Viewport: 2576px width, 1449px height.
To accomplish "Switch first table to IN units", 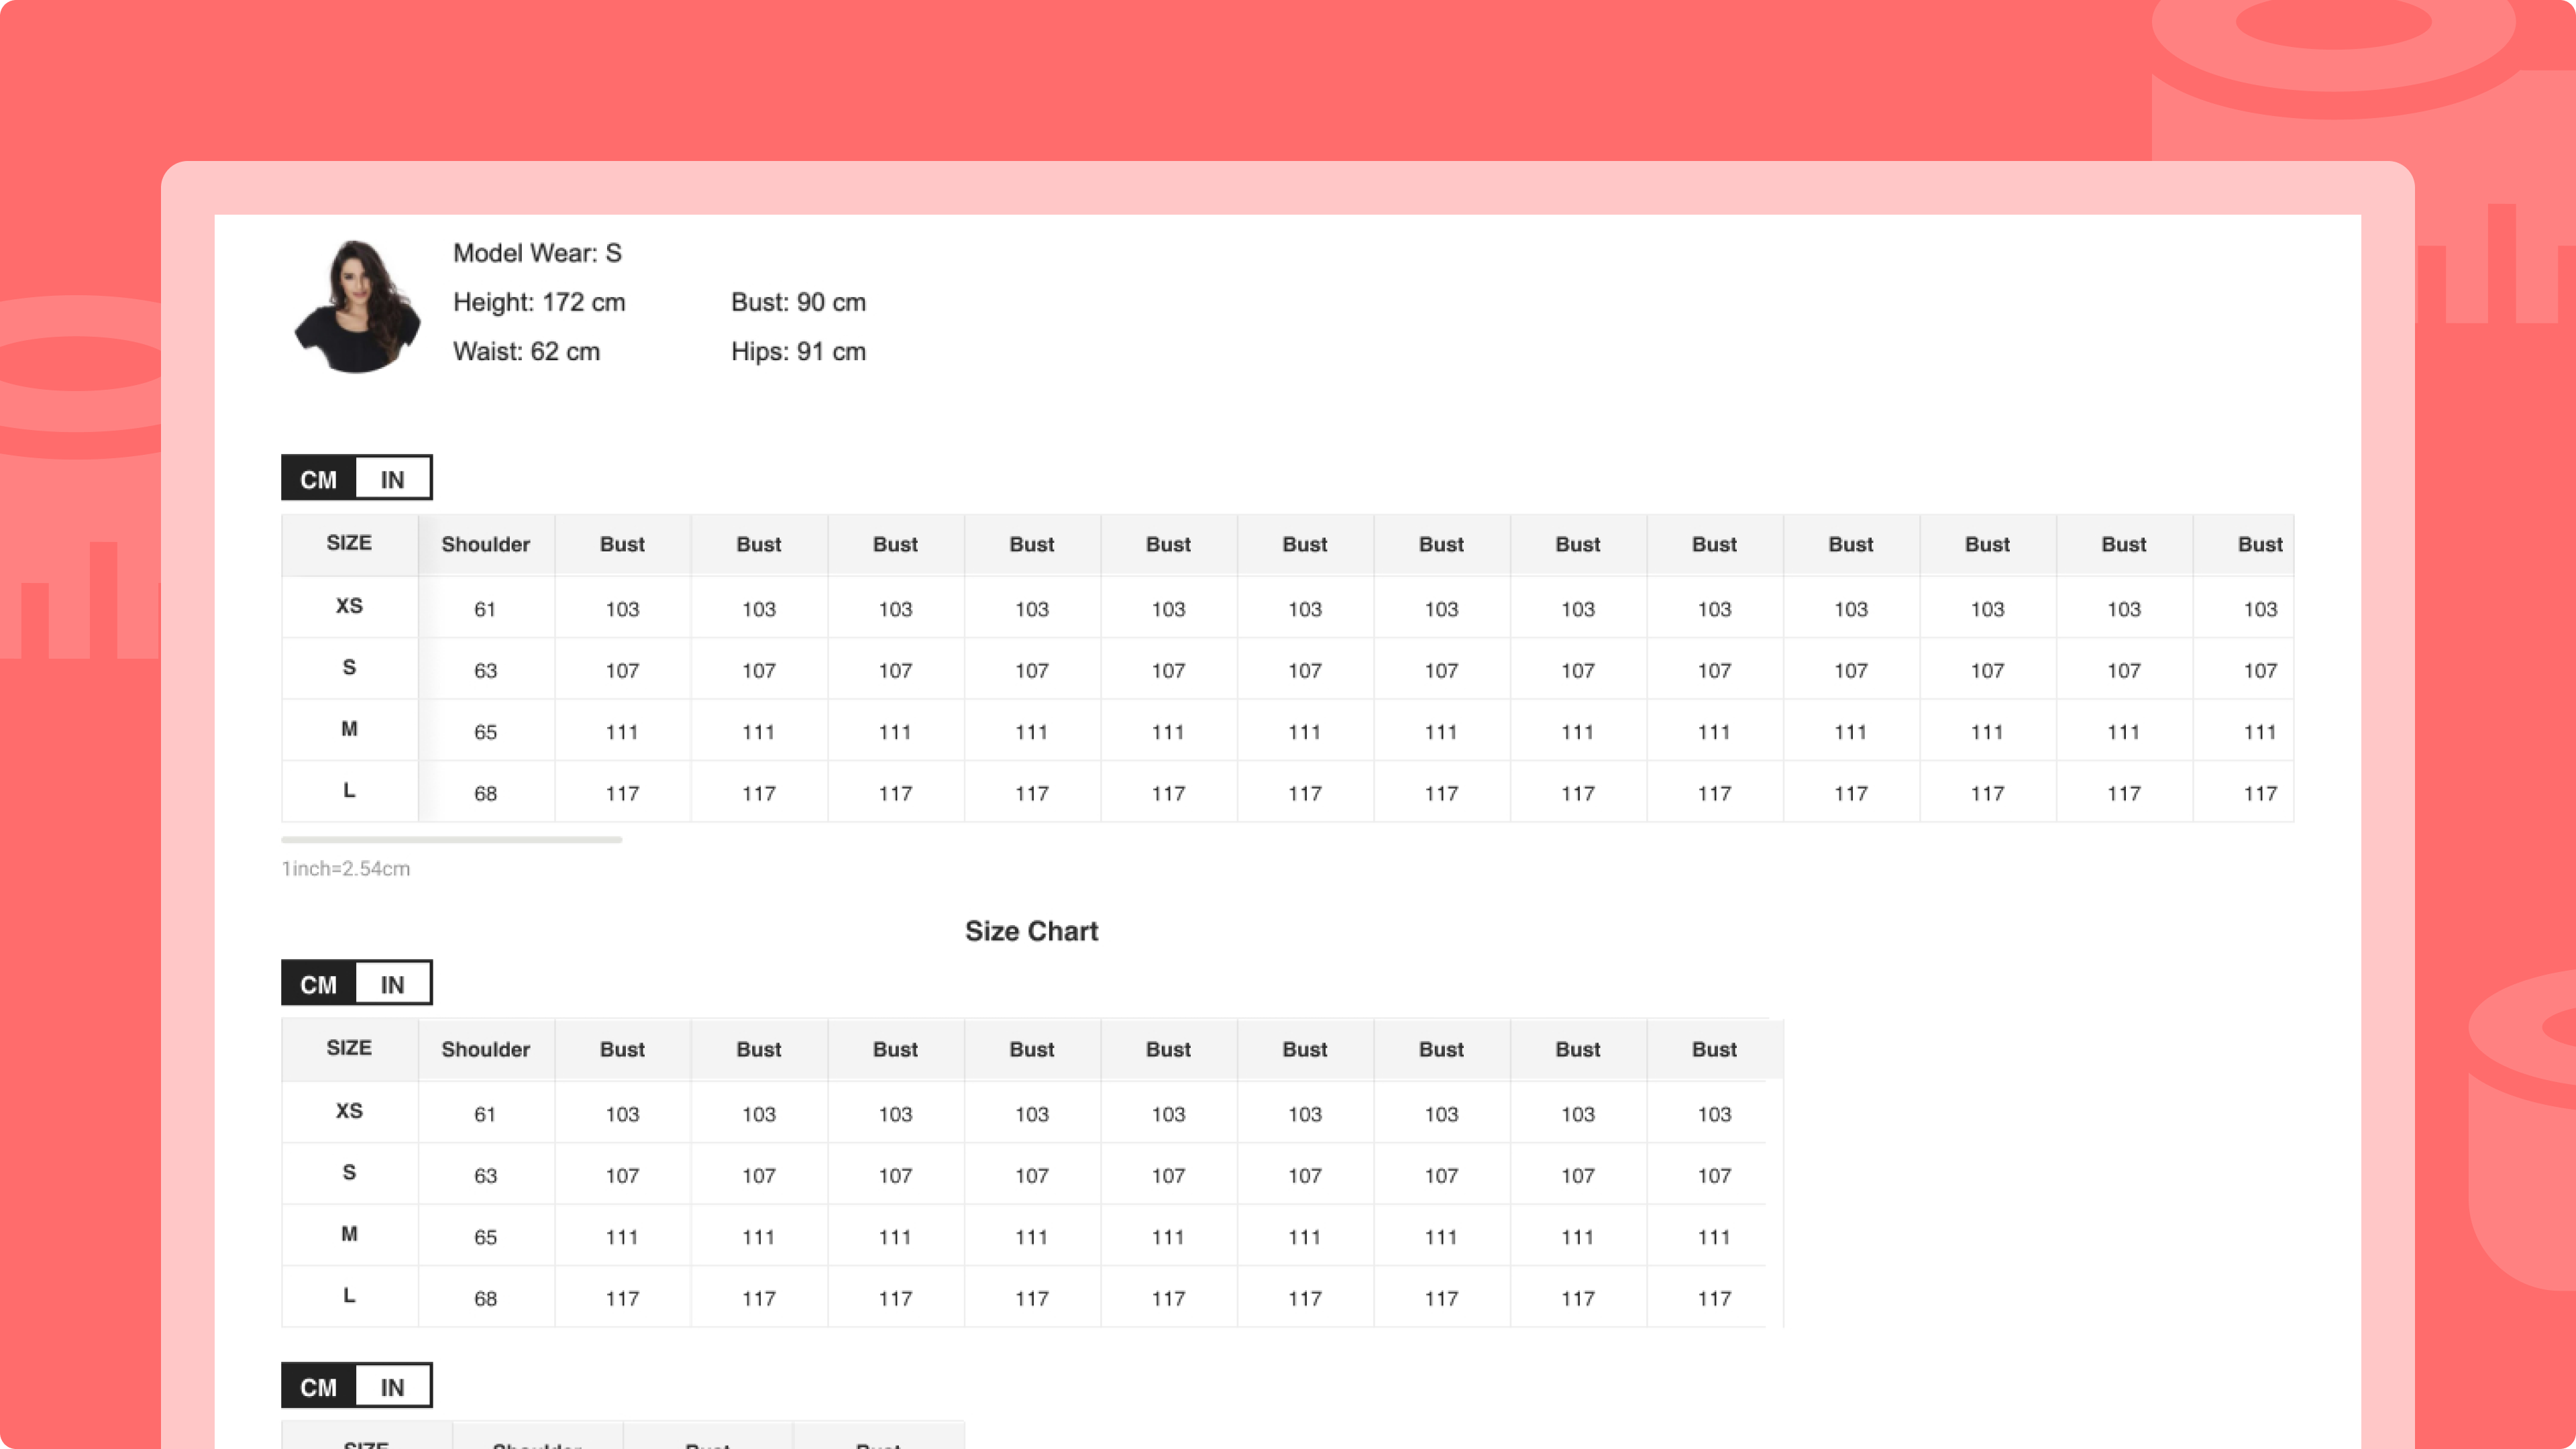I will (x=393, y=479).
